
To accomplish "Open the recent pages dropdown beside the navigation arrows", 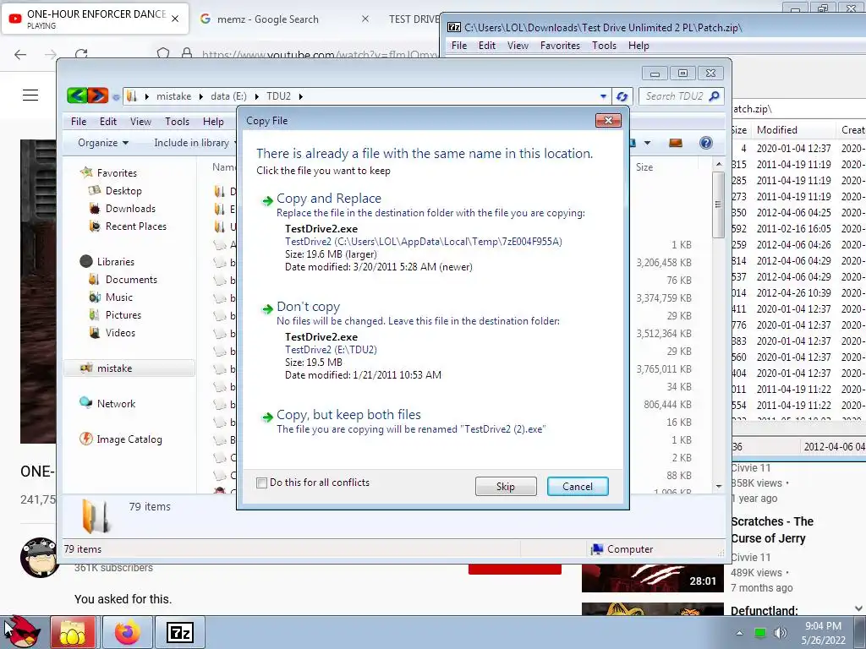I will click(x=115, y=96).
